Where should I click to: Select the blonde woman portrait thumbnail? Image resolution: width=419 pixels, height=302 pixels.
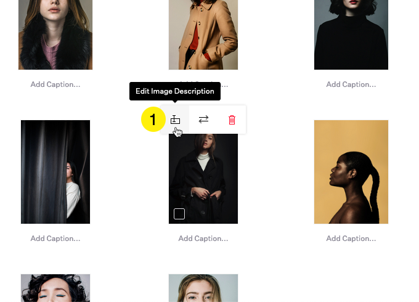pos(203,288)
